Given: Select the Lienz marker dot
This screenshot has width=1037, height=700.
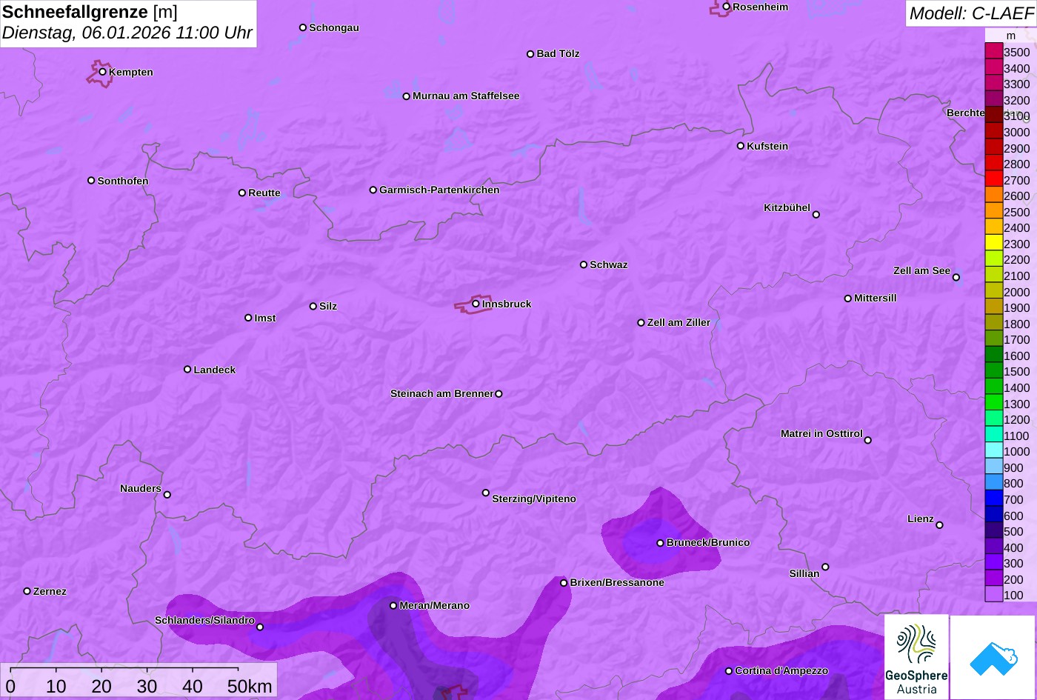Looking at the screenshot, I should pos(940,525).
